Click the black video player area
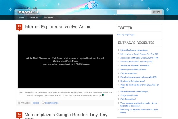The image size is (178, 119). tap(66, 61)
